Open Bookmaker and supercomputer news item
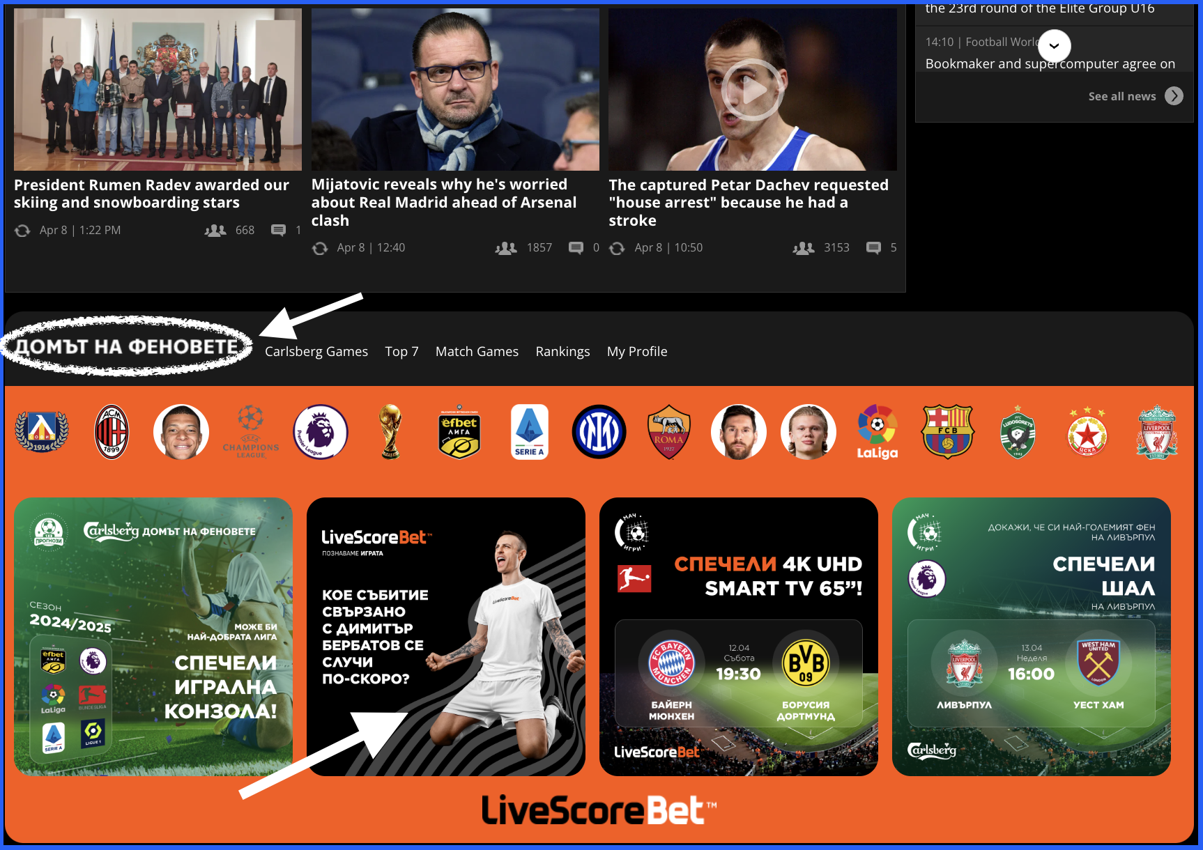The image size is (1203, 850). (x=1050, y=63)
